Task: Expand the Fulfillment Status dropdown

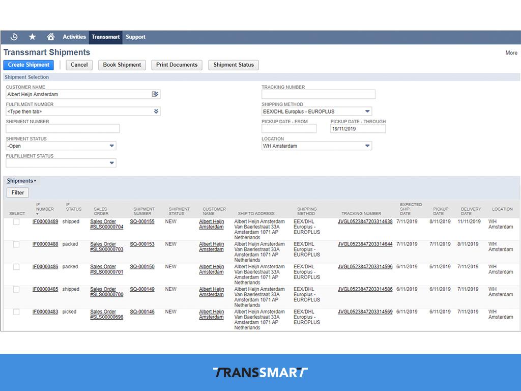Action: coord(112,163)
